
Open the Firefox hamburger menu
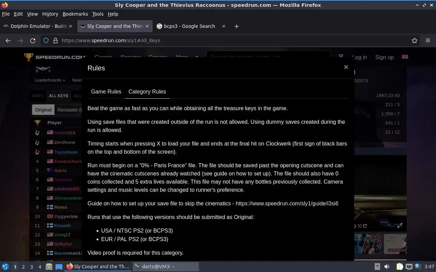pos(428,40)
